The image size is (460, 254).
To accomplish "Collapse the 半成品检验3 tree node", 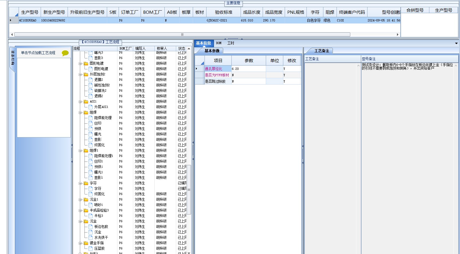I will (80, 210).
